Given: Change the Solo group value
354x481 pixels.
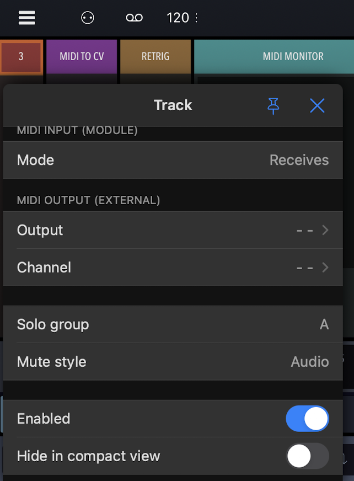Looking at the screenshot, I should click(173, 324).
